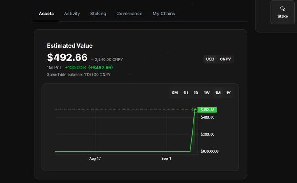
Task: Switch value display to USD
Action: click(210, 59)
